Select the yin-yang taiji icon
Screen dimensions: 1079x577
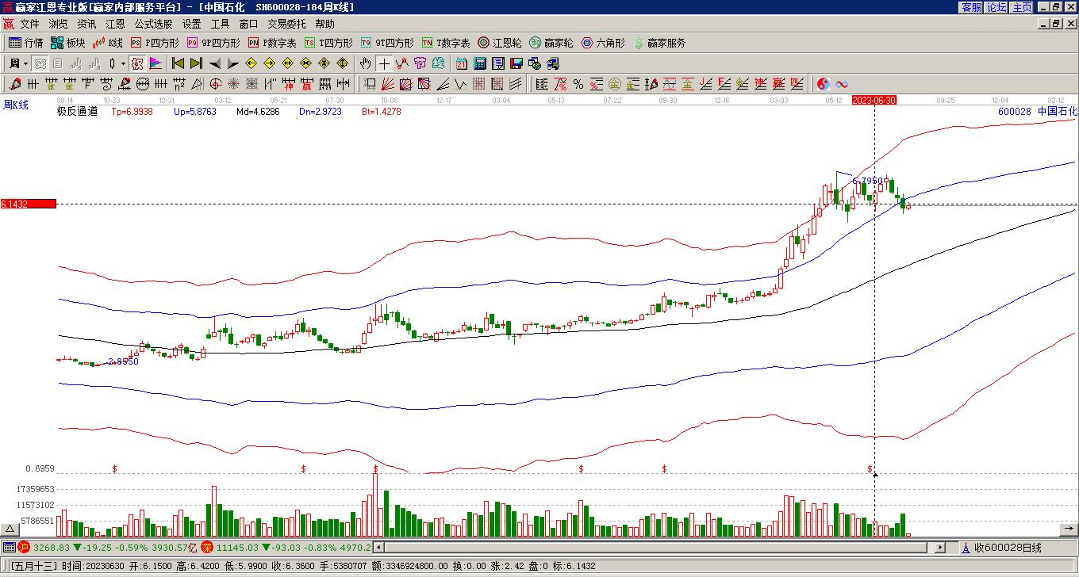click(824, 84)
